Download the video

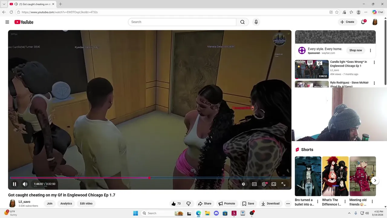pos(270,203)
